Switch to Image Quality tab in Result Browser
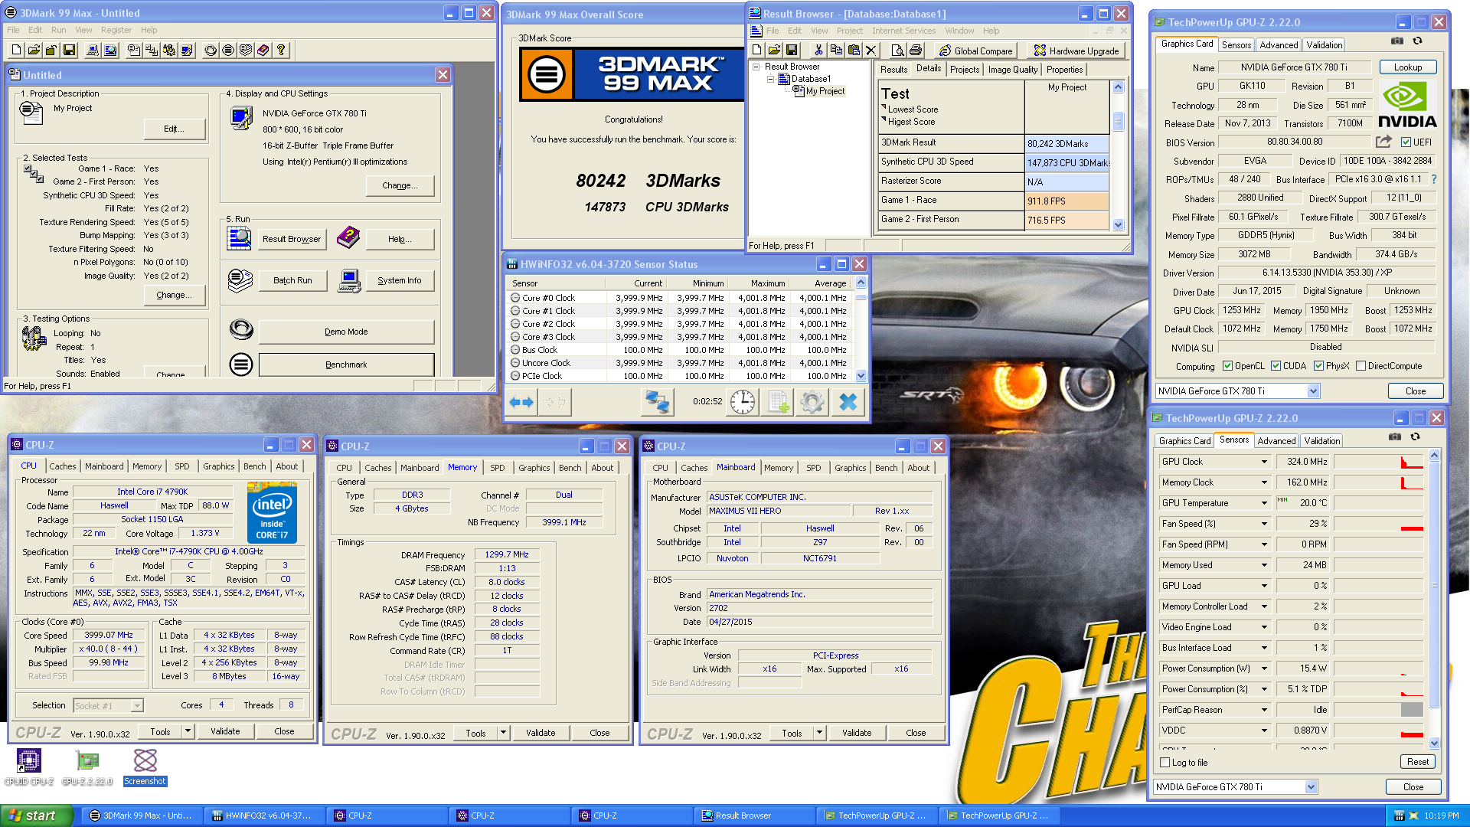 point(1013,69)
